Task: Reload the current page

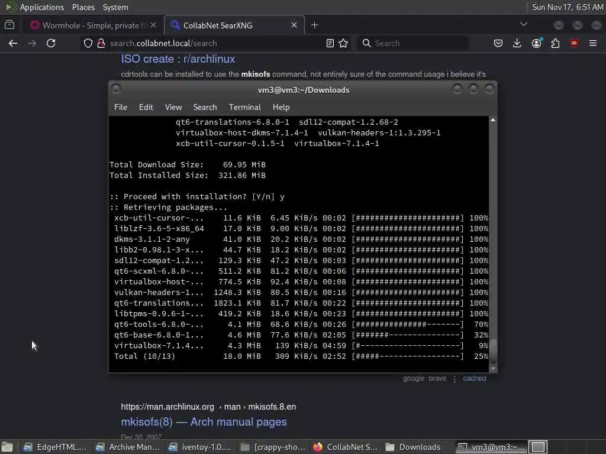Action: click(51, 43)
